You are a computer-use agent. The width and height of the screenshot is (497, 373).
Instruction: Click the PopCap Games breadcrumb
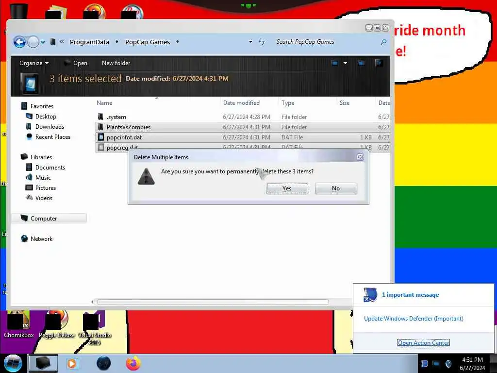(148, 42)
